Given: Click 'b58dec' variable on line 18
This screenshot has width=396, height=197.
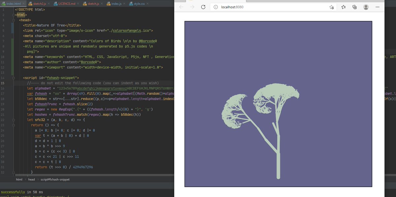Looking at the screenshot, I should 41,99.
